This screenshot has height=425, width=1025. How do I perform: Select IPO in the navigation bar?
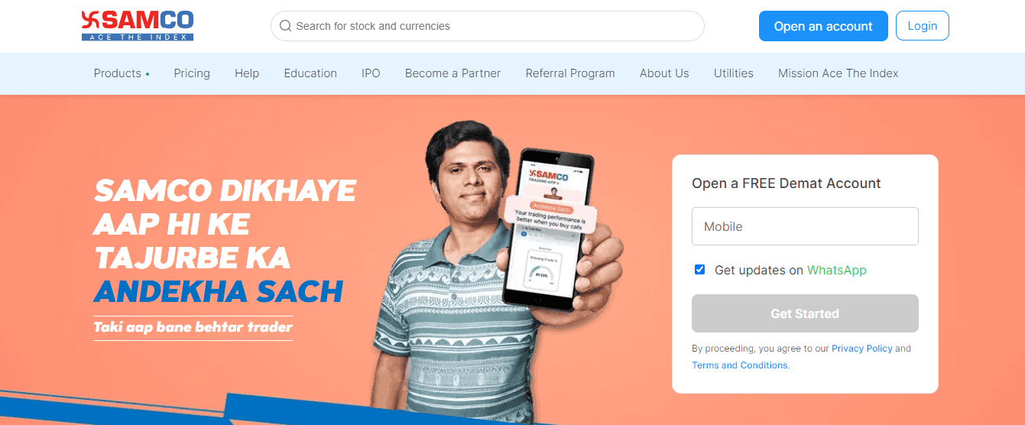pos(371,73)
